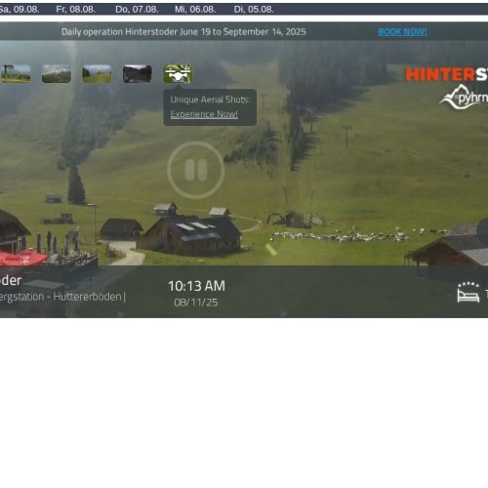This screenshot has height=488, width=488.
Task: Select the Mi, 06.08. date tab
Action: pos(195,9)
